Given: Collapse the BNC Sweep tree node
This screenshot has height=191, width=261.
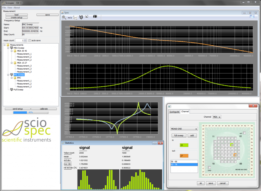Looking at the screenshot, I should [x=8, y=75].
